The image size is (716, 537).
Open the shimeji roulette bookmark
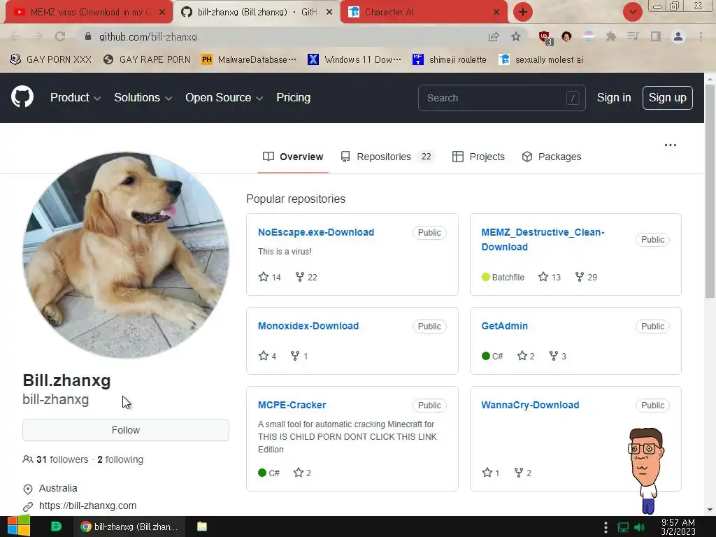tap(450, 59)
